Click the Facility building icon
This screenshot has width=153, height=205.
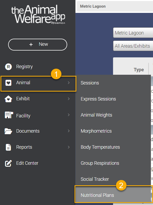pos(9,115)
